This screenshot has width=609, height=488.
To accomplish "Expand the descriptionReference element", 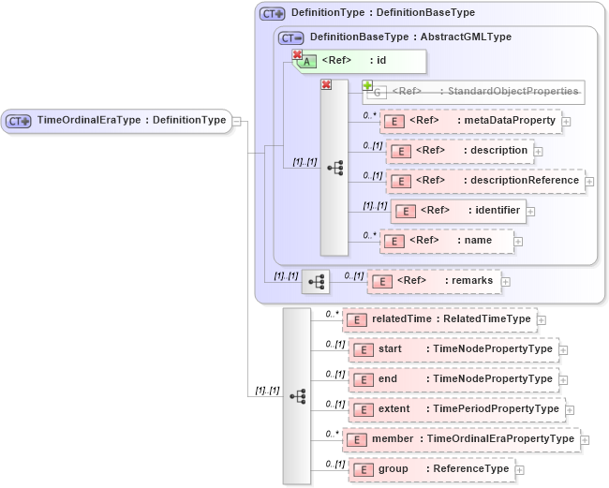I will (x=589, y=182).
